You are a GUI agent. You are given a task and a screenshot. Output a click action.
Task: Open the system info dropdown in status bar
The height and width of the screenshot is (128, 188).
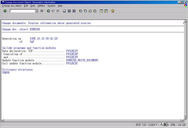(x=156, y=125)
